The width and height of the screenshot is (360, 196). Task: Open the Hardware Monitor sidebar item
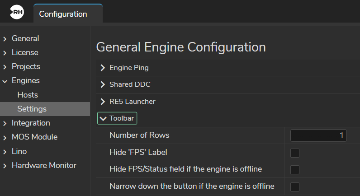pyautogui.click(x=44, y=165)
